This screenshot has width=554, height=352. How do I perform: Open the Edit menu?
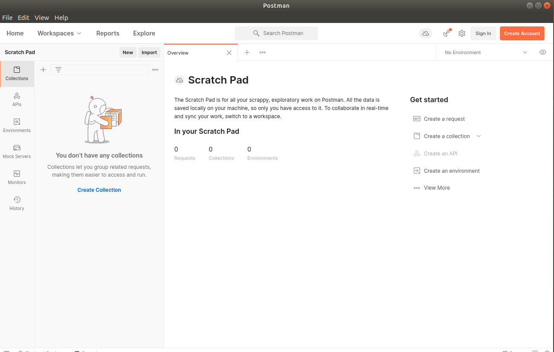click(23, 18)
